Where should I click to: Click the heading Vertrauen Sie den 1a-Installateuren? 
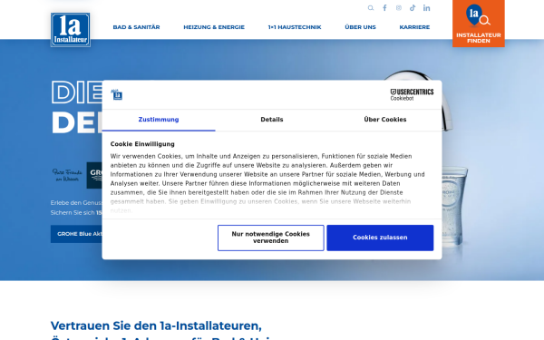pyautogui.click(x=156, y=325)
